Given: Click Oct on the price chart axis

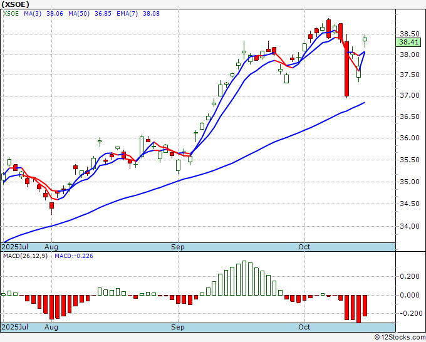Looking at the screenshot, I should pyautogui.click(x=304, y=247).
